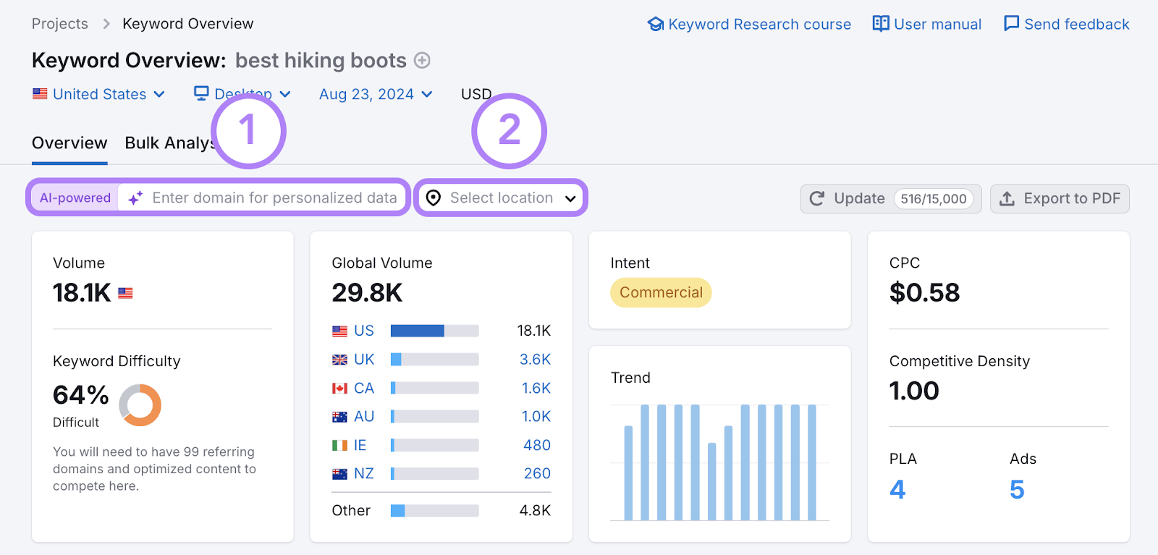Click the Export to PDF button
Viewport: 1158px width, 555px height.
[x=1060, y=199]
